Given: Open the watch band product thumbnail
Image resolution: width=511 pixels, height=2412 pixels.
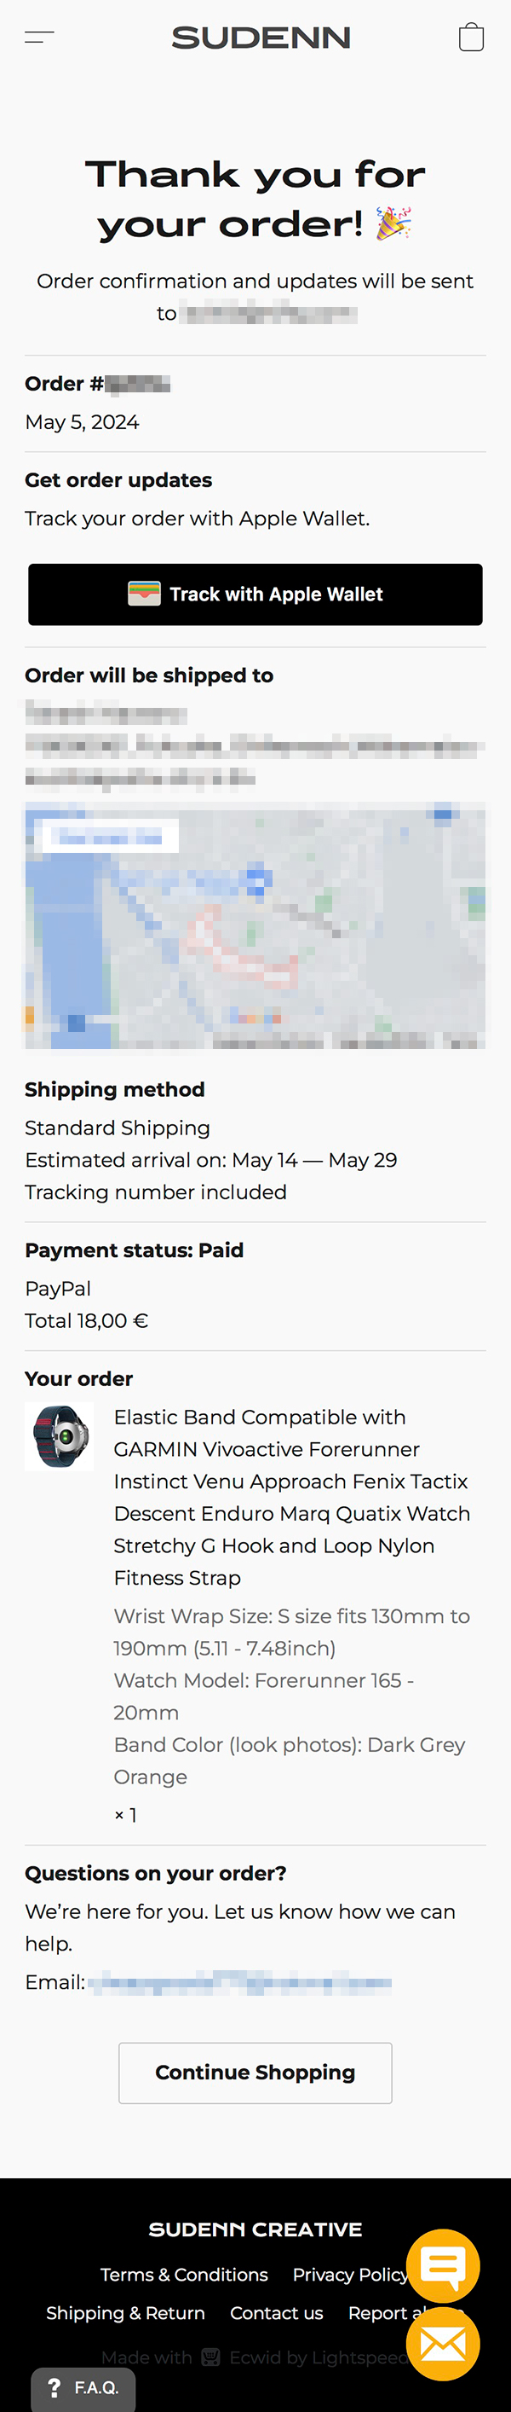Looking at the screenshot, I should pos(59,1436).
